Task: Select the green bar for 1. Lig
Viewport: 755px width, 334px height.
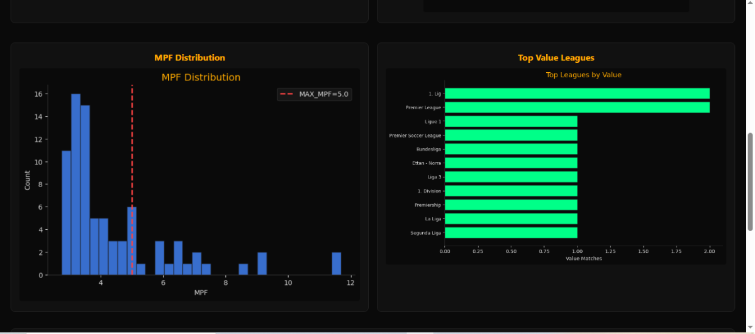Action: point(577,94)
